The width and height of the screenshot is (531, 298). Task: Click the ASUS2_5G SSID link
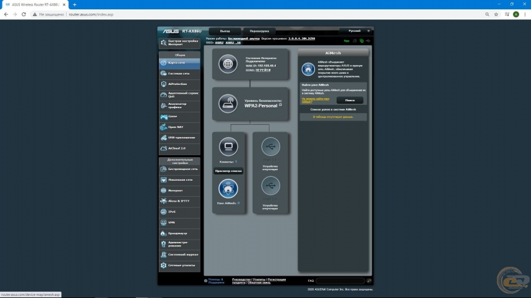tap(233, 43)
